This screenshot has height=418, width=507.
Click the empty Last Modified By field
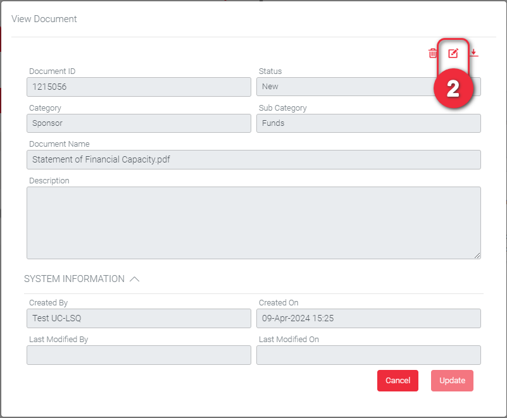point(139,355)
